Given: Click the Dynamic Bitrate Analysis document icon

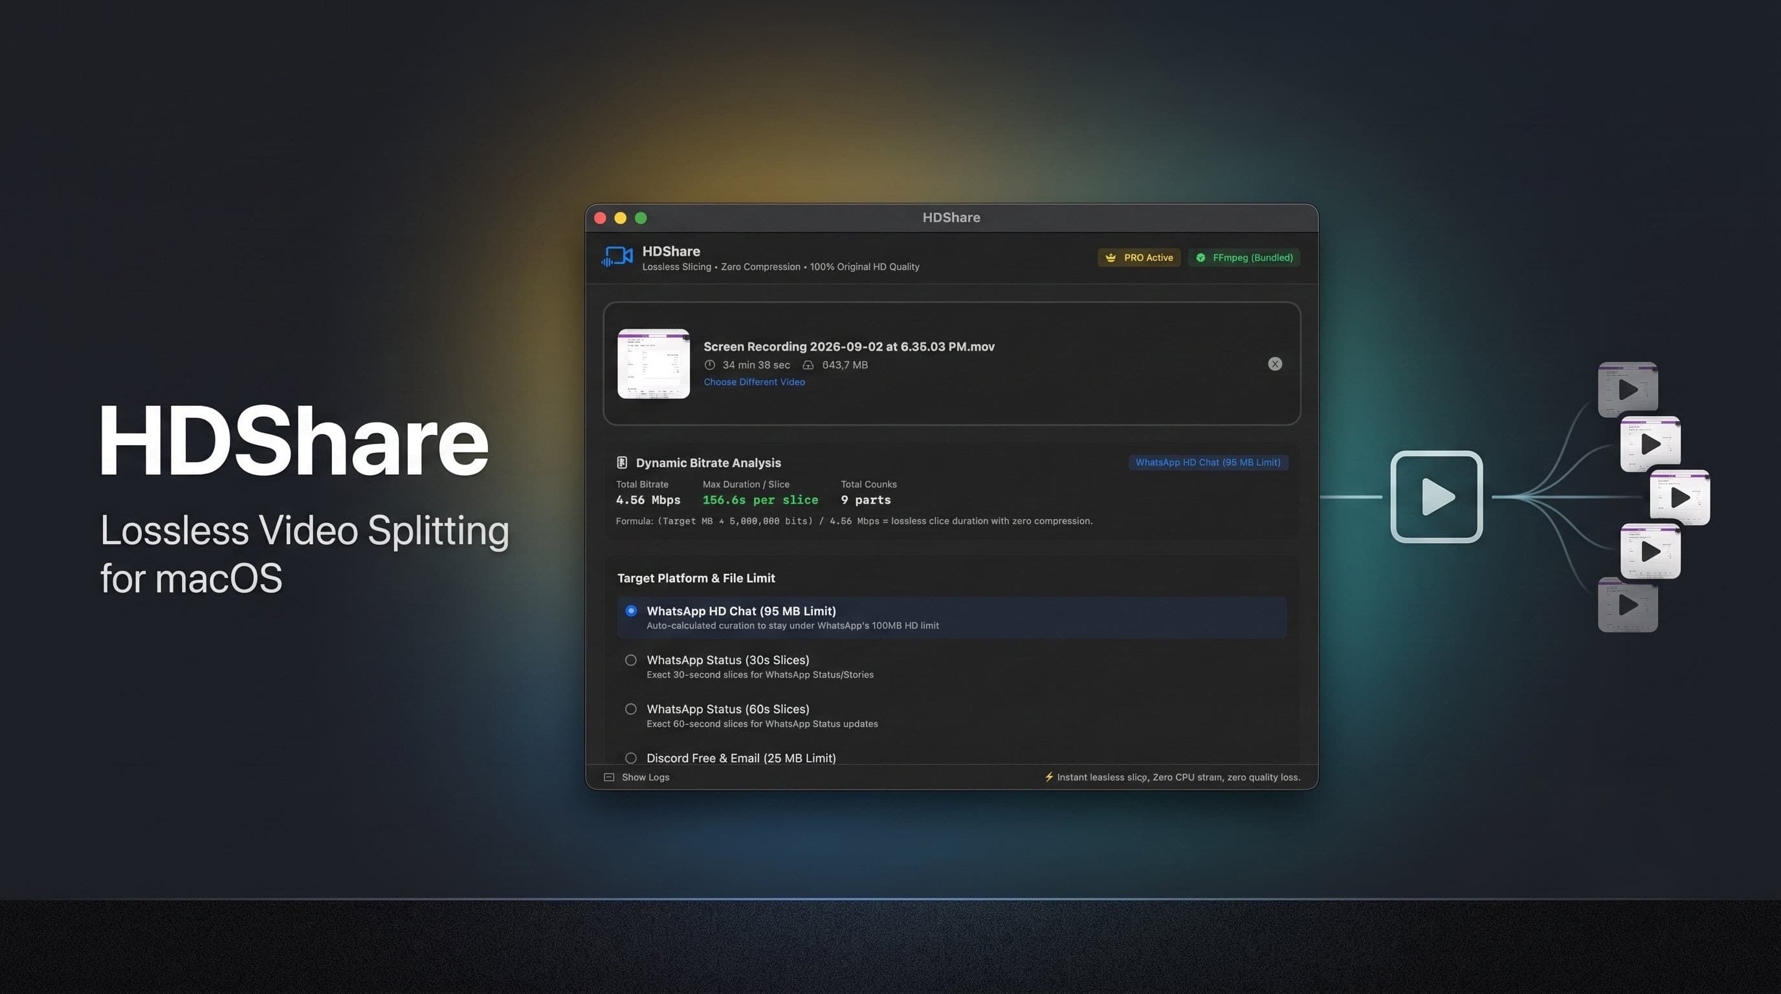Looking at the screenshot, I should (621, 463).
